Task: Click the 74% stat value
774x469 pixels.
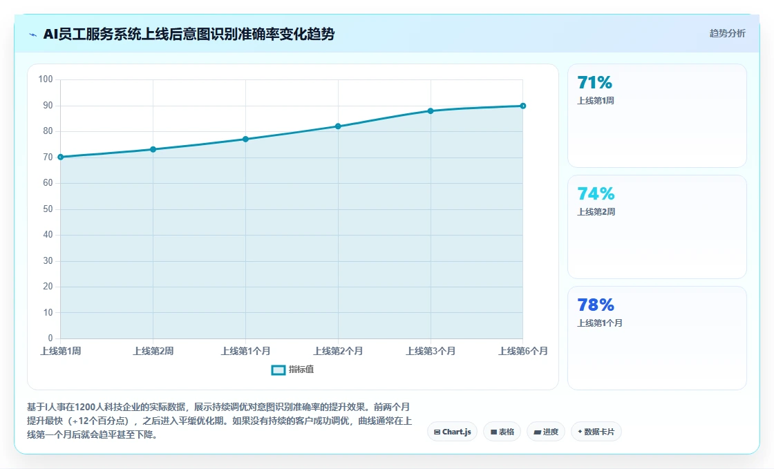Action: (x=596, y=194)
